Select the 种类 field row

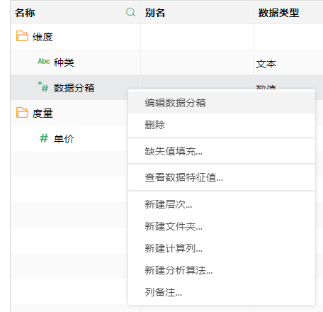click(x=76, y=62)
